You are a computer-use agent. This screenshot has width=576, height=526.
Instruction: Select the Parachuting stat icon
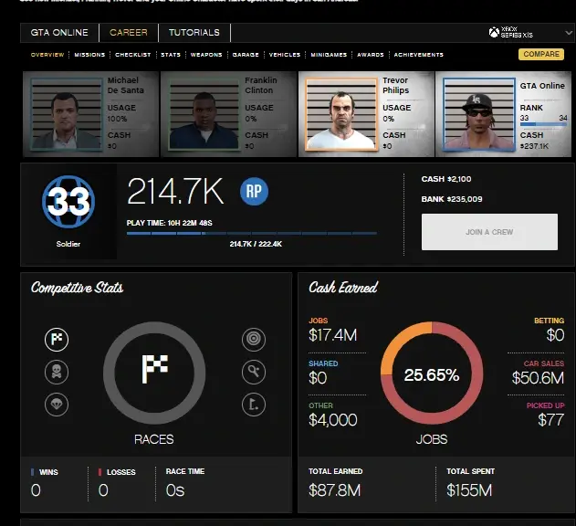point(57,404)
